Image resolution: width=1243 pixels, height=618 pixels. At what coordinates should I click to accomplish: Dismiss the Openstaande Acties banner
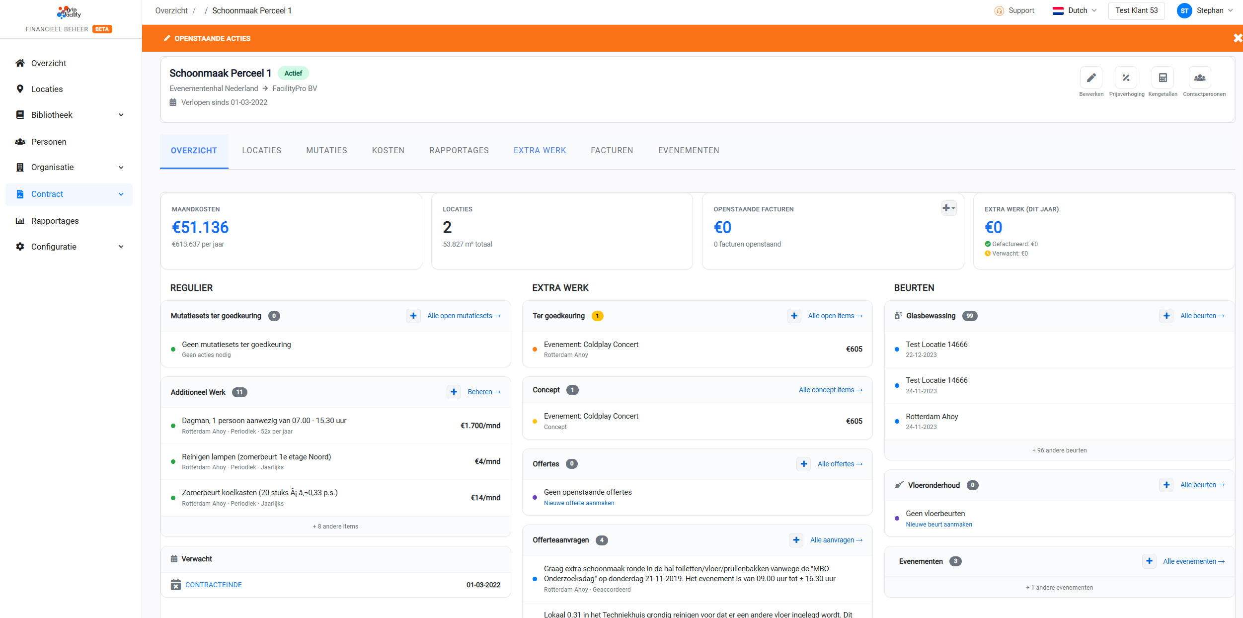[x=1236, y=38]
